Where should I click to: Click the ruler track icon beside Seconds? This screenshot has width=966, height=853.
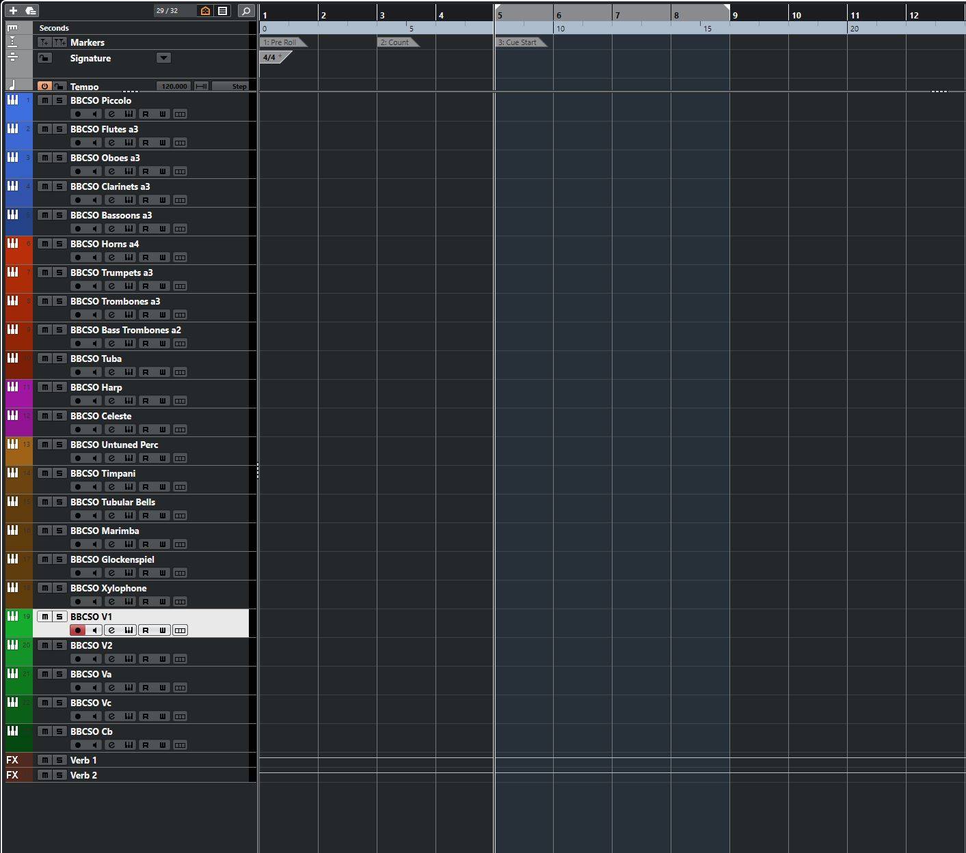point(12,28)
